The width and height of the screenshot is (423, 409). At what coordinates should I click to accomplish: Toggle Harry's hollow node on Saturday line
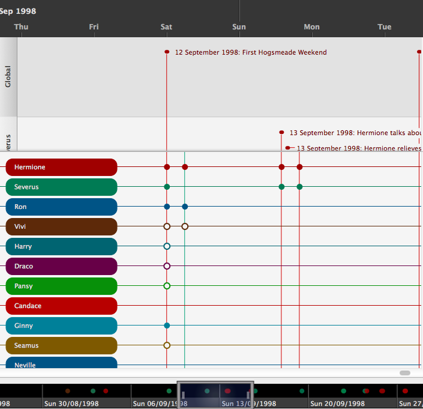(x=167, y=246)
